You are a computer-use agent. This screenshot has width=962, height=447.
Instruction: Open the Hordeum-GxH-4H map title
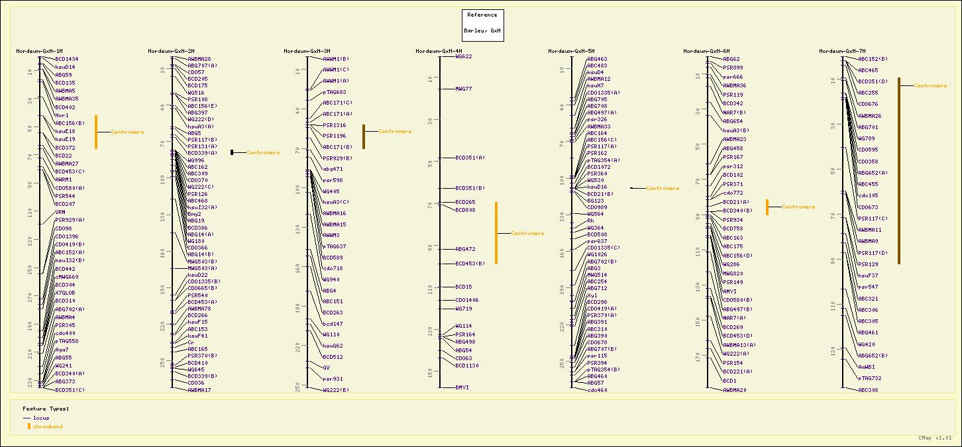[x=439, y=51]
